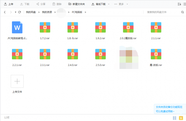Select the 2.3.1.rar archive icon

pyautogui.click(x=45, y=54)
